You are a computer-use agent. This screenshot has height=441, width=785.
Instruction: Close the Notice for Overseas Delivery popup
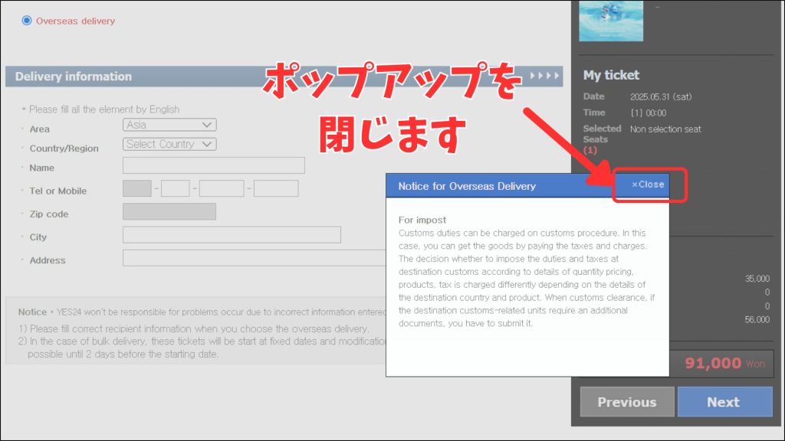coord(648,185)
